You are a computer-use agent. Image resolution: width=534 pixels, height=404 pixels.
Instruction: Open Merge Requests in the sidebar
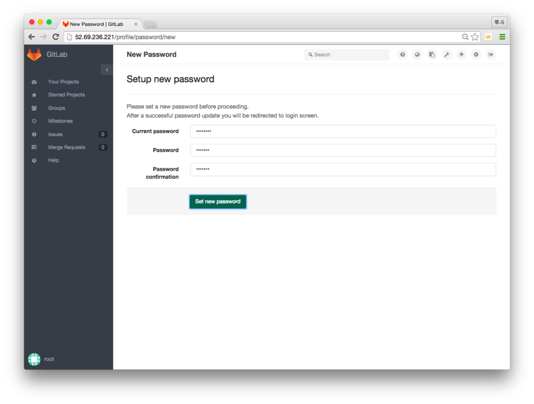pos(67,147)
